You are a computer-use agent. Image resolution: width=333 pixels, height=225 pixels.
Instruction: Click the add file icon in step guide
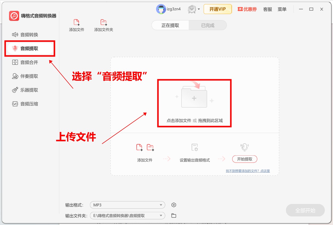point(139,147)
